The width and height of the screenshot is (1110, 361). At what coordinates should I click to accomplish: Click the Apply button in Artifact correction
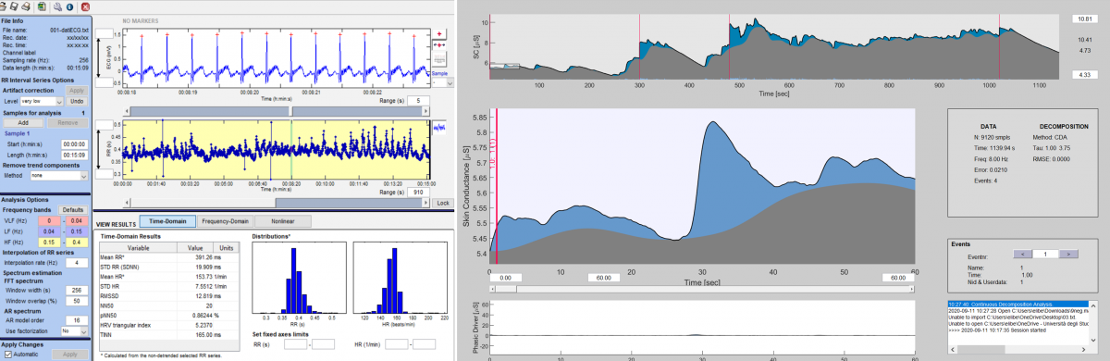(x=77, y=91)
